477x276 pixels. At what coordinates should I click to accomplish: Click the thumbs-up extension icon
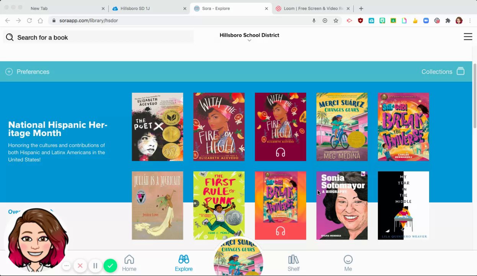click(x=415, y=21)
